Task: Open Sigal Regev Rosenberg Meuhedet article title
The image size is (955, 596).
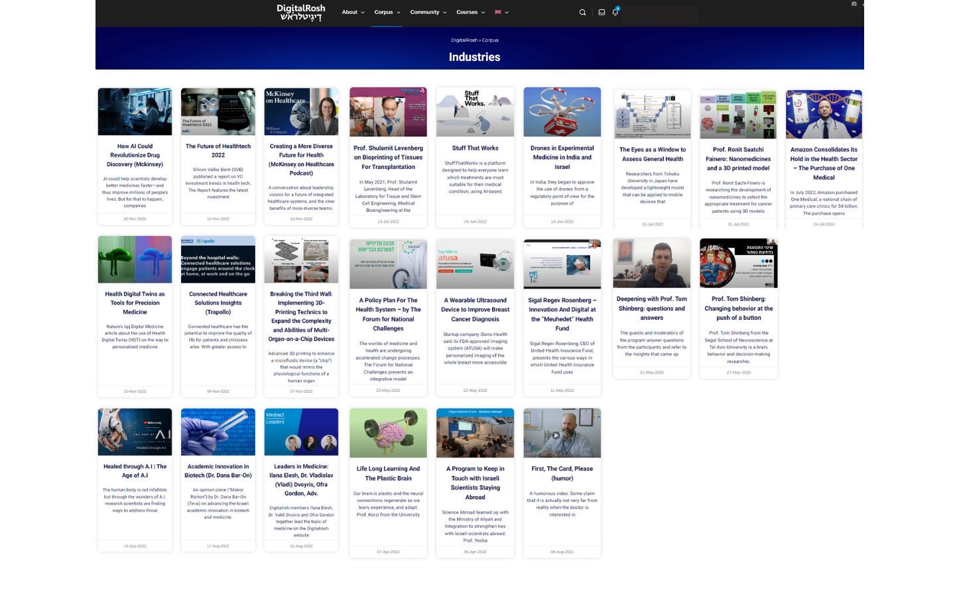Action: coord(562,315)
